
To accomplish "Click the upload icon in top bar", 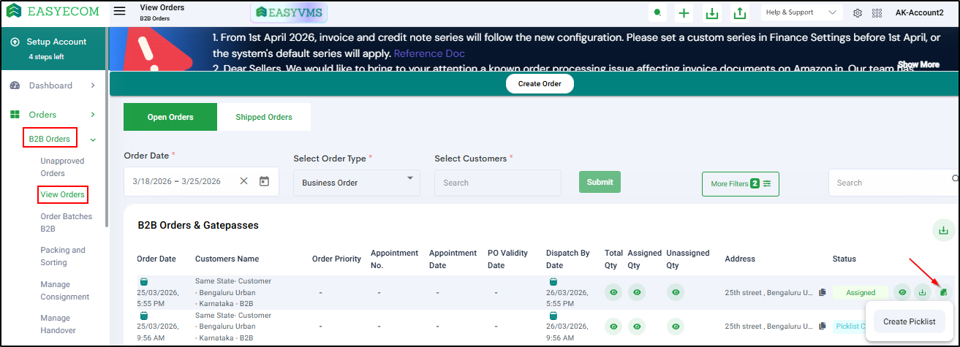I will pyautogui.click(x=740, y=13).
